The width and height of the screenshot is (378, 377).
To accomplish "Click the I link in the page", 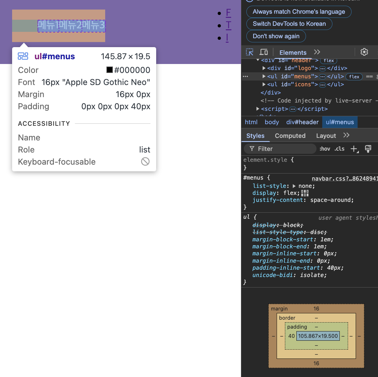I will coord(227,38).
